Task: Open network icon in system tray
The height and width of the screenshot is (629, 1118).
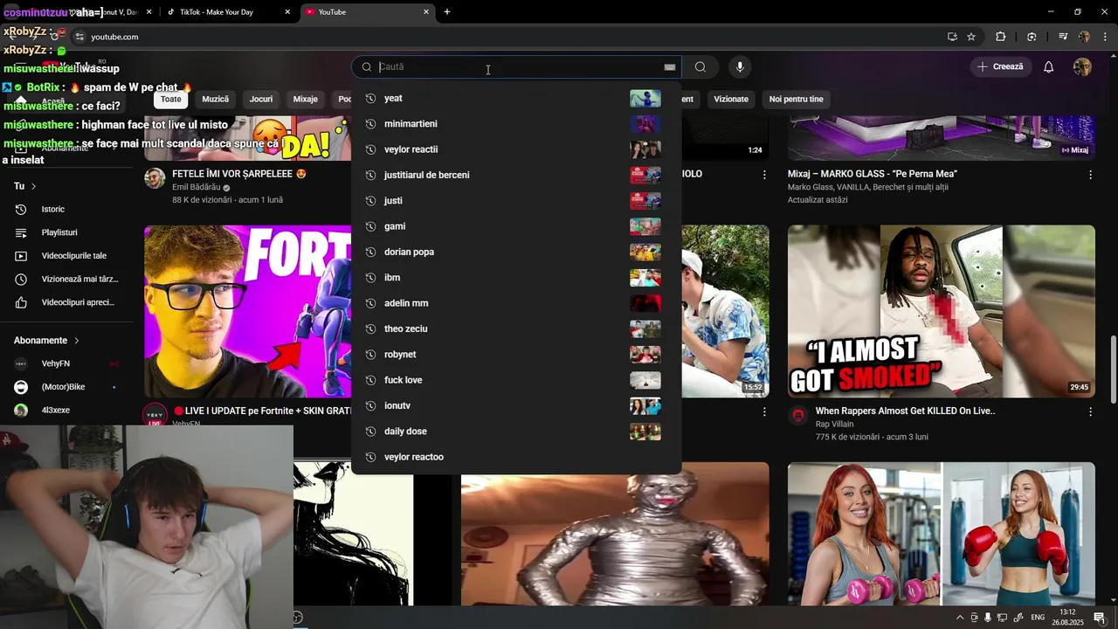Action: pos(1004,618)
